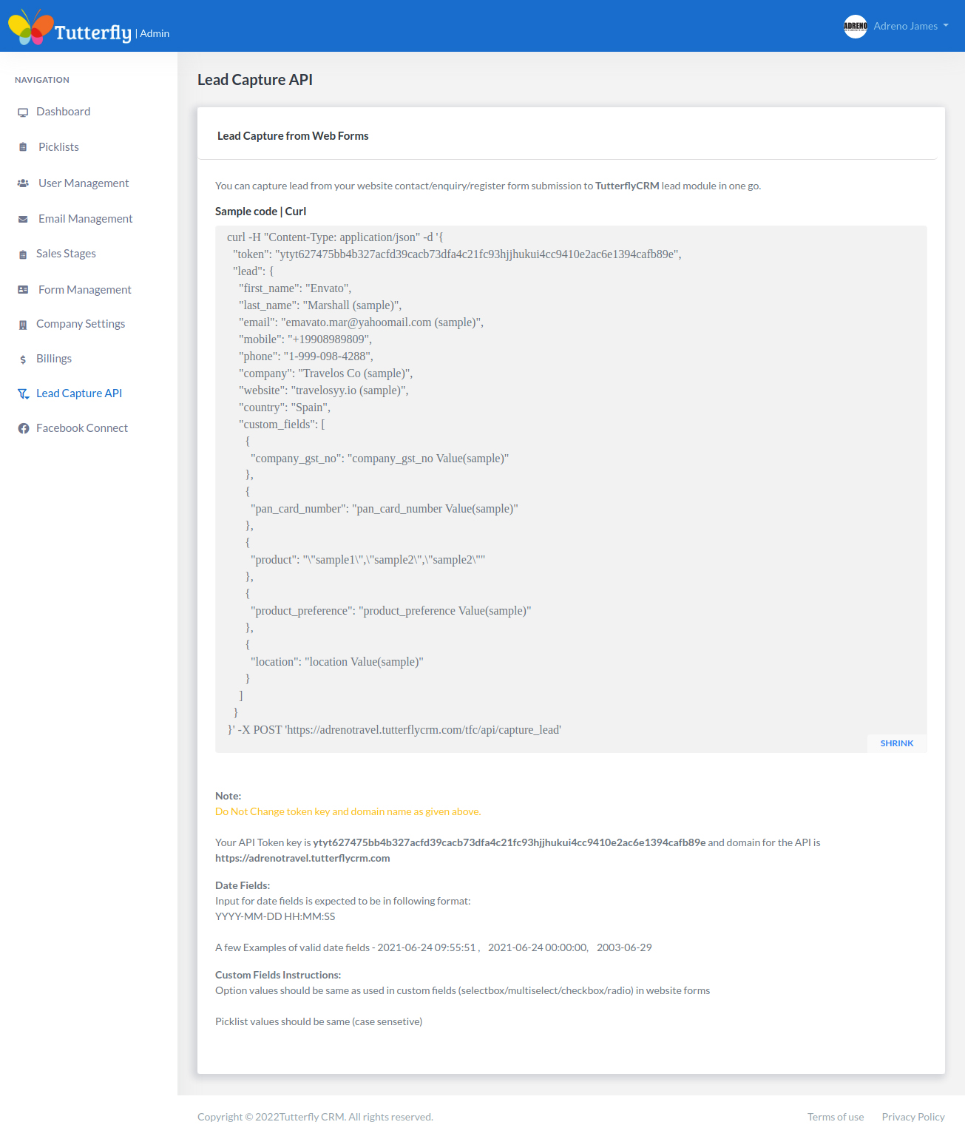Go to Picklists menu item
The height and width of the screenshot is (1139, 965).
pos(58,147)
